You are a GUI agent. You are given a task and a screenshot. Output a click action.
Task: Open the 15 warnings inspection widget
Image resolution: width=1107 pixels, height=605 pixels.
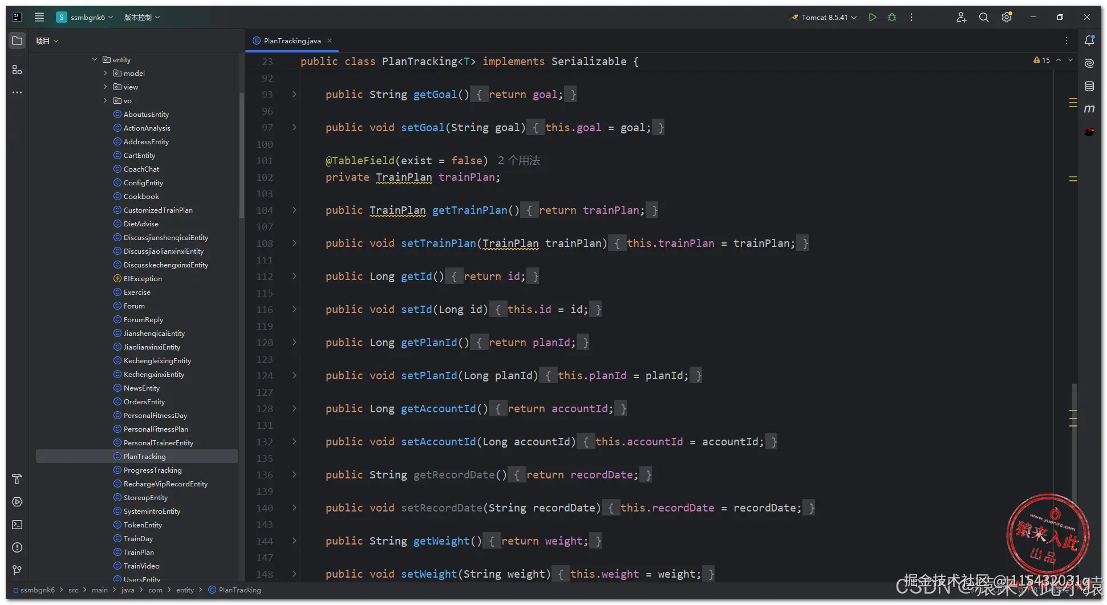pyautogui.click(x=1041, y=60)
